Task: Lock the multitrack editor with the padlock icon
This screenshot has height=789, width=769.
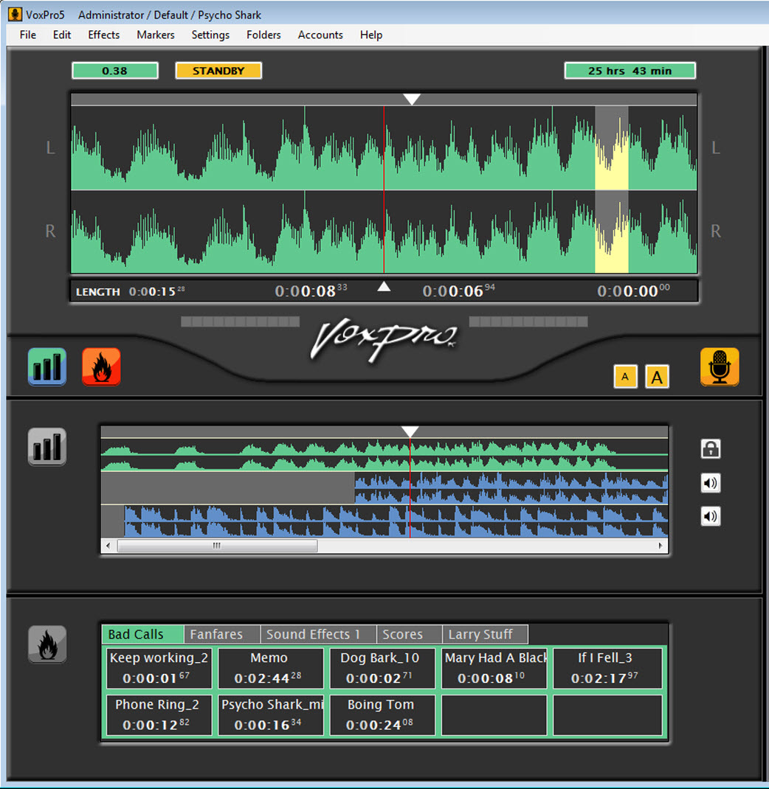Action: pyautogui.click(x=710, y=448)
